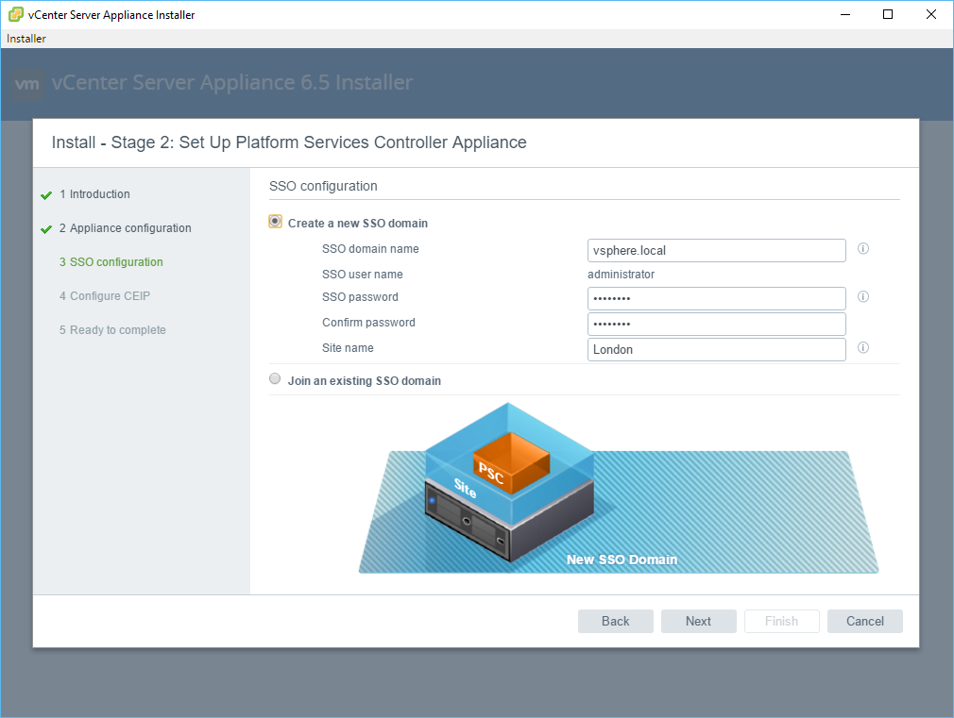Click the vCenter installer icon in title bar
Viewport: 954px width, 718px height.
[x=16, y=14]
